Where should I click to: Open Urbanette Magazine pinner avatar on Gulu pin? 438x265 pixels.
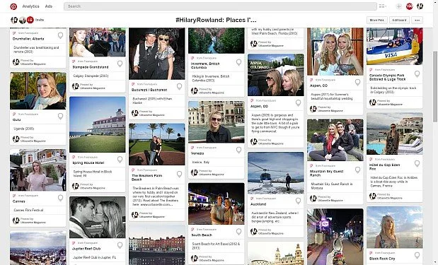pyautogui.click(x=16, y=139)
